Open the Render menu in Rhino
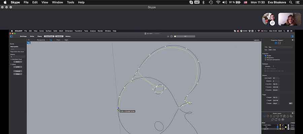303x134 pixels. 100,31
